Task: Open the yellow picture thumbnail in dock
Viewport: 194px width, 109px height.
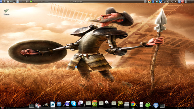Action: click(x=120, y=103)
